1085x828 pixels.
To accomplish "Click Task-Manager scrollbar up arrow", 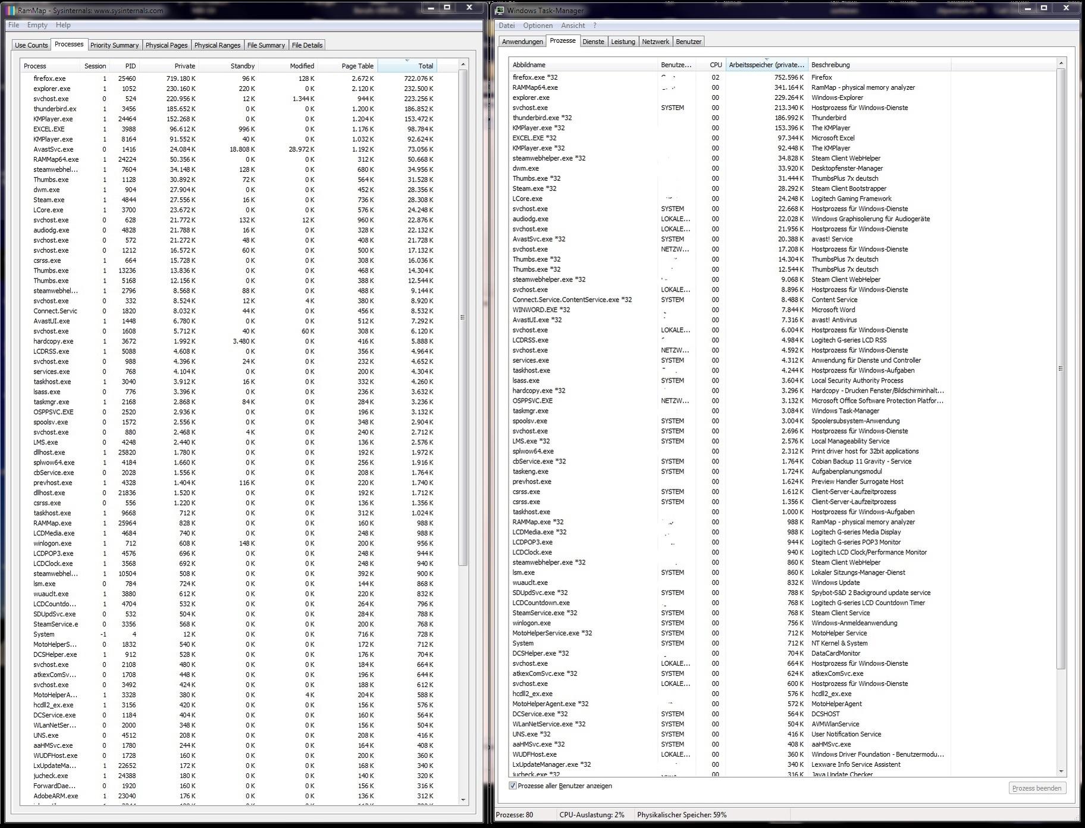I will point(1061,63).
